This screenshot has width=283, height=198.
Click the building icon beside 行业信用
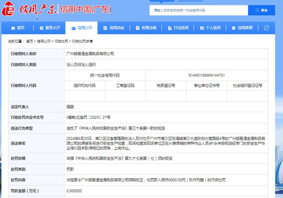(x=170, y=28)
